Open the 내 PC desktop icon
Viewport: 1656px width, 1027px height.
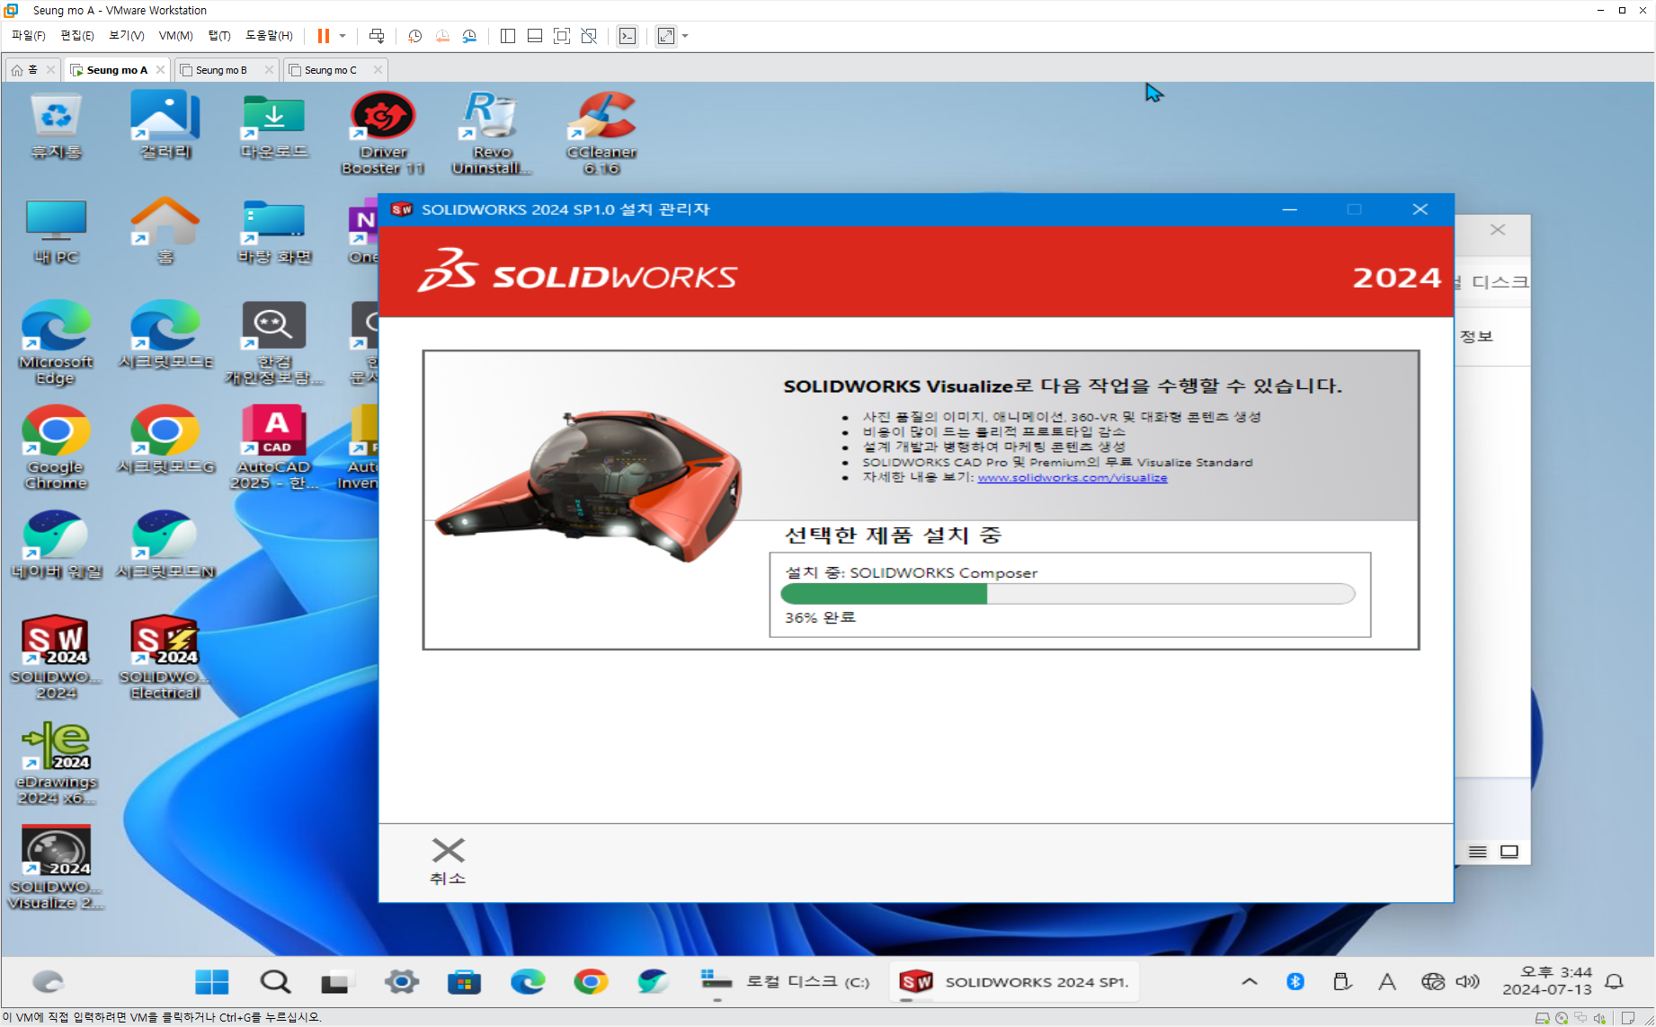pyautogui.click(x=56, y=231)
